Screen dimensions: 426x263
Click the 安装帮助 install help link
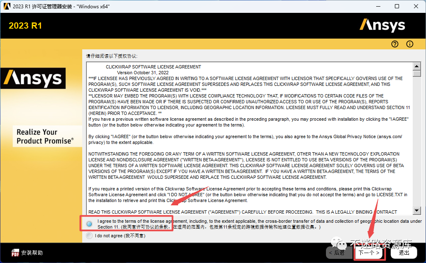click(x=32, y=253)
